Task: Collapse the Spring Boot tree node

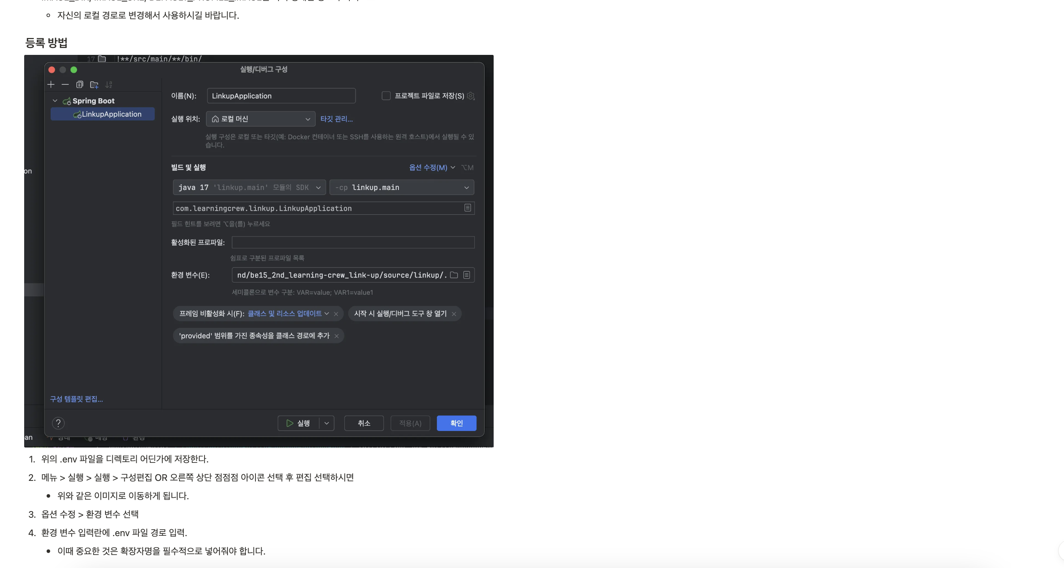Action: point(55,101)
